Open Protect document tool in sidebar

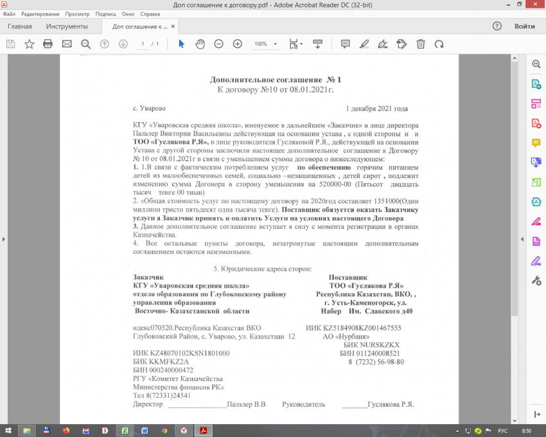[x=536, y=241]
